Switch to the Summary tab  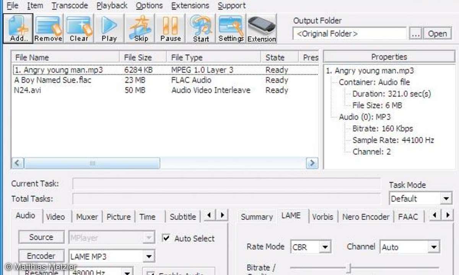tap(257, 217)
